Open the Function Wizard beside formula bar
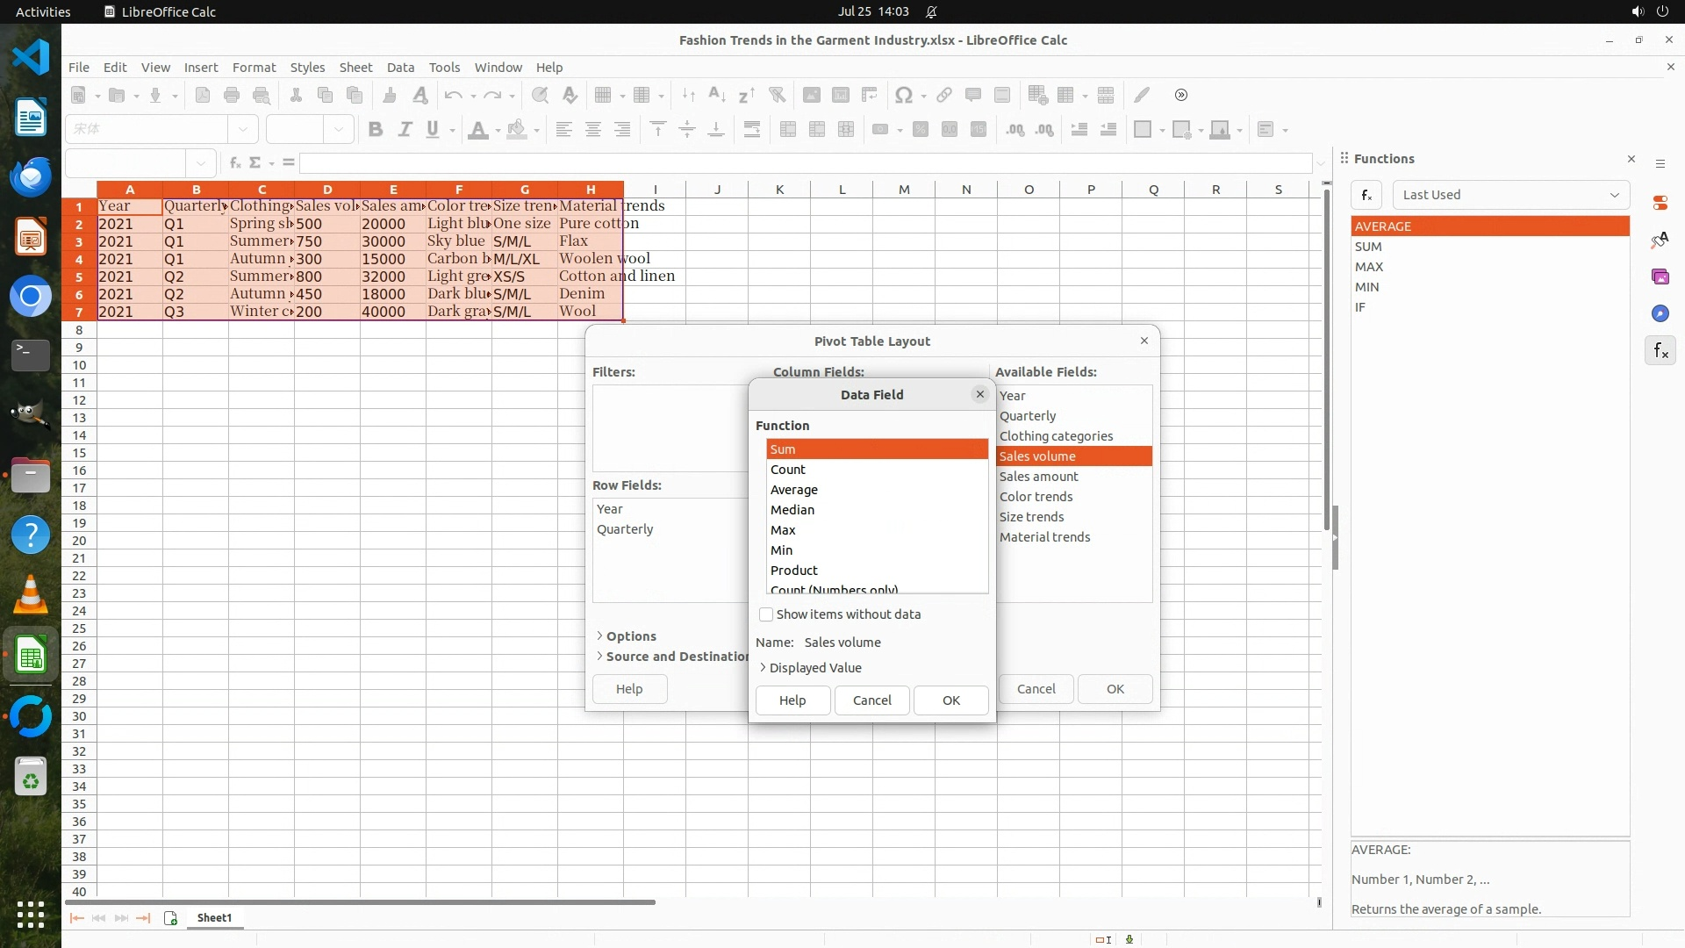The width and height of the screenshot is (1685, 948). click(x=234, y=162)
